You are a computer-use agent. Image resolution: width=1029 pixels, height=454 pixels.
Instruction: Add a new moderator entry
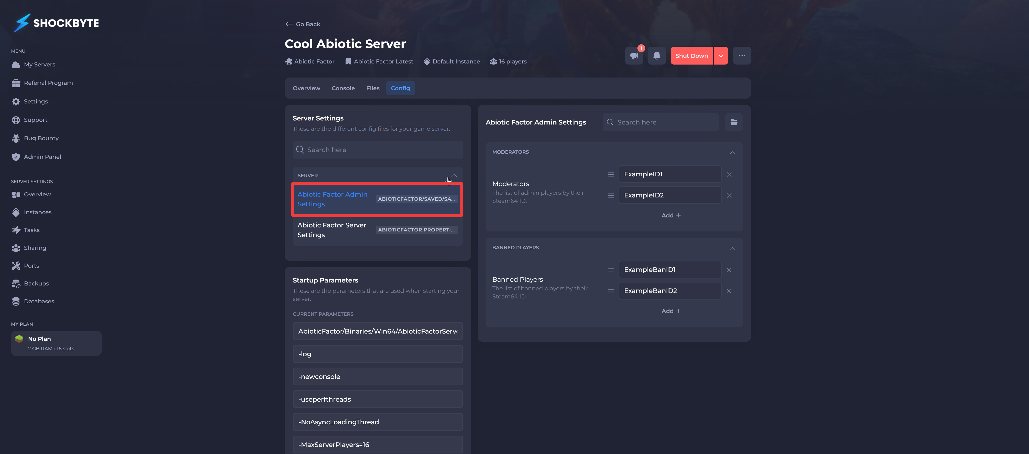pos(671,216)
